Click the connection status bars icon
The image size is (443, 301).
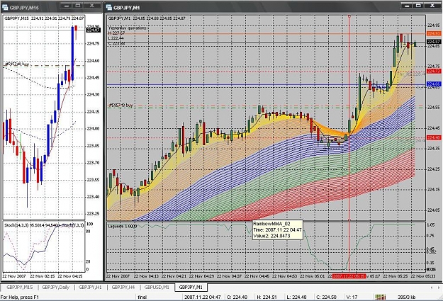[381, 297]
